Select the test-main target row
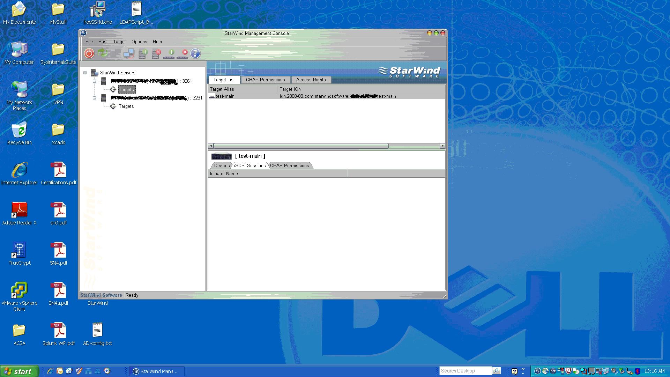Viewport: 670px width, 377px height. 326,96
